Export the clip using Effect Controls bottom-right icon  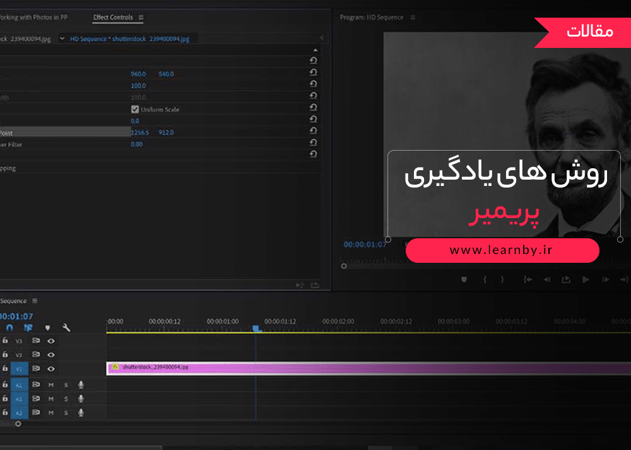315,285
